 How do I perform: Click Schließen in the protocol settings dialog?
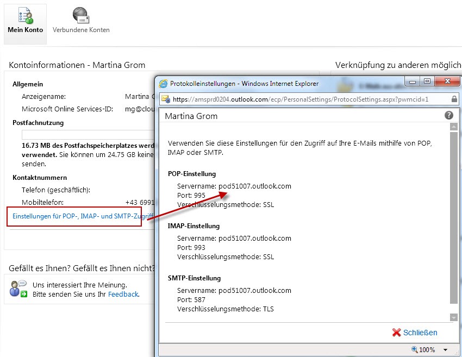pyautogui.click(x=420, y=333)
